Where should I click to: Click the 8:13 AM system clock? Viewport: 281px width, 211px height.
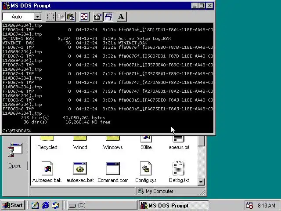pos(267,205)
